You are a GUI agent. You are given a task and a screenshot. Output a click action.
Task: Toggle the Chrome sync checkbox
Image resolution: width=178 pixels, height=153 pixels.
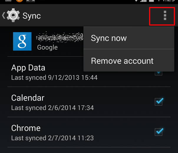tap(159, 132)
